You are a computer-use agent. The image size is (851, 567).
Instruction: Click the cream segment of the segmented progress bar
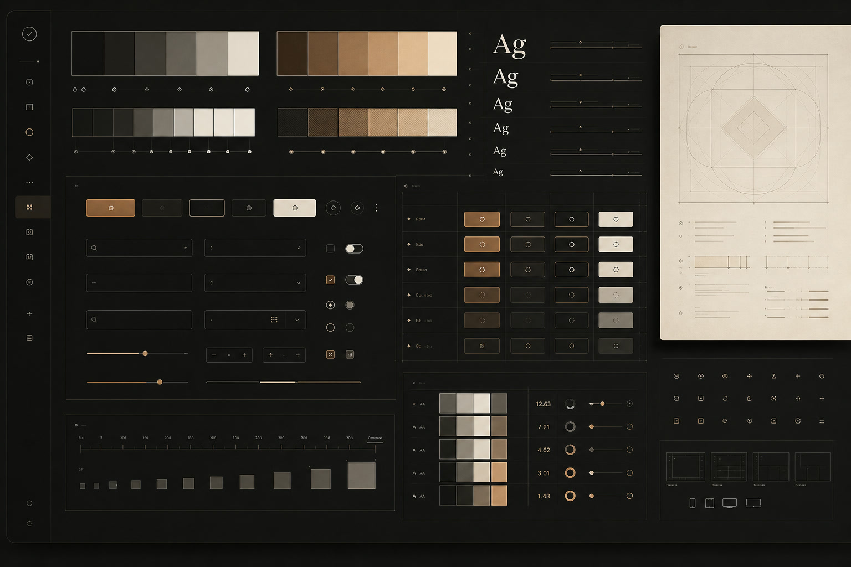click(278, 382)
